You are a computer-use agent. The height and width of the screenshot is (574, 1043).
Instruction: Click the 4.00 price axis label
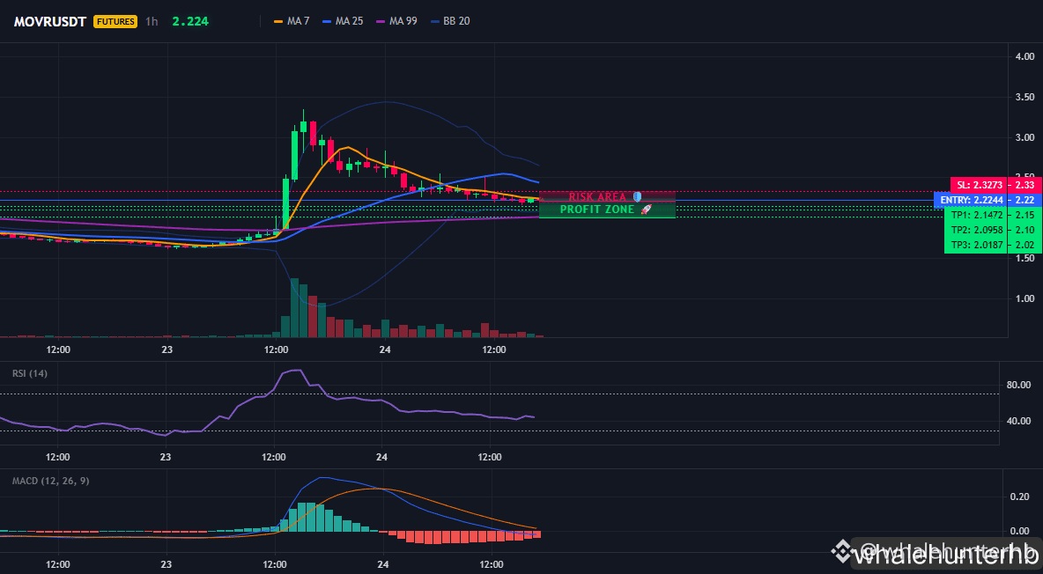pos(1025,56)
